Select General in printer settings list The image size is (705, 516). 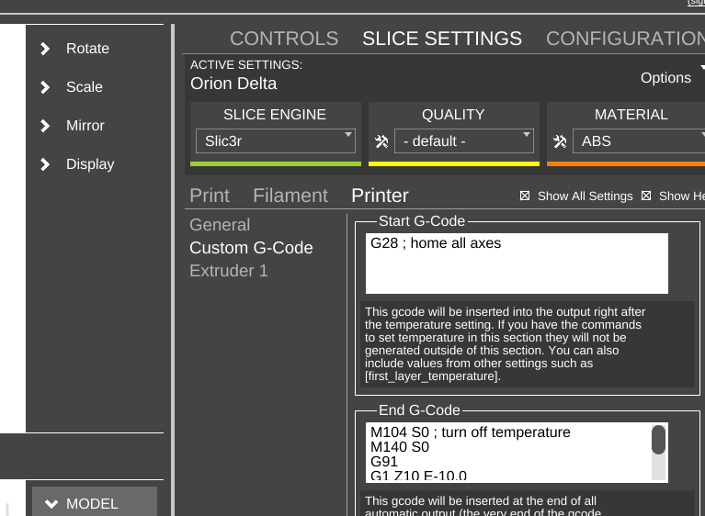click(x=220, y=225)
